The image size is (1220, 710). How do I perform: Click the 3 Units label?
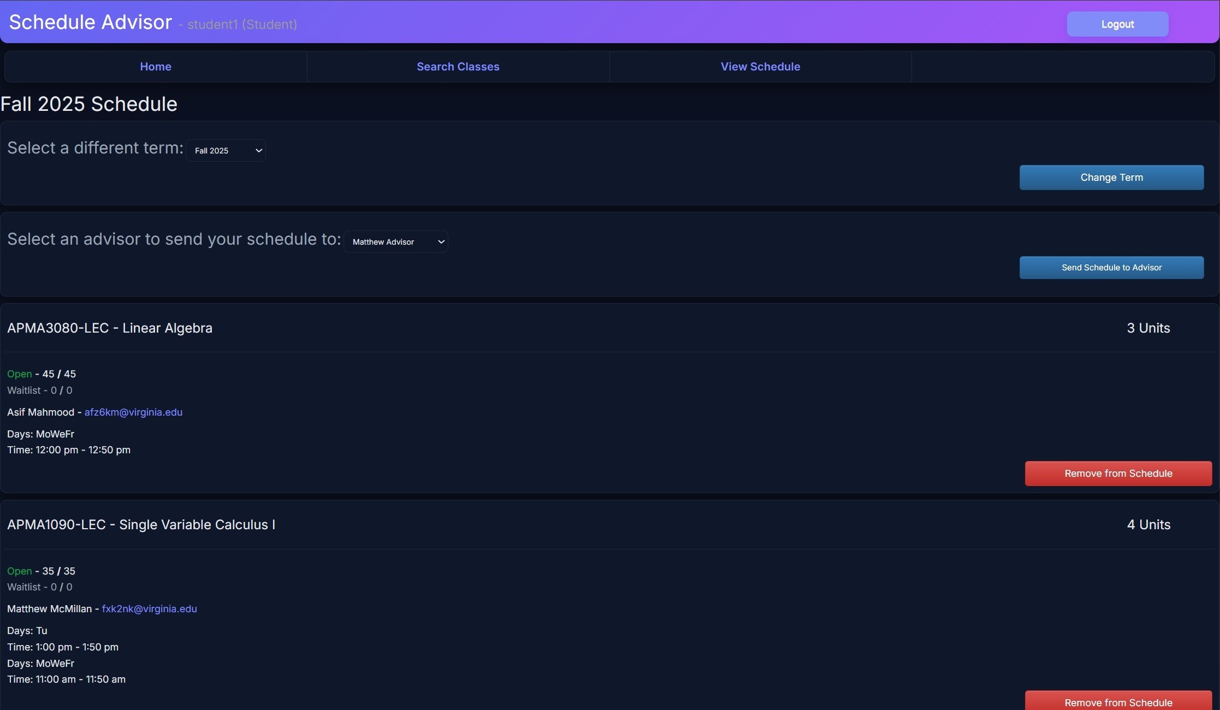(1148, 328)
